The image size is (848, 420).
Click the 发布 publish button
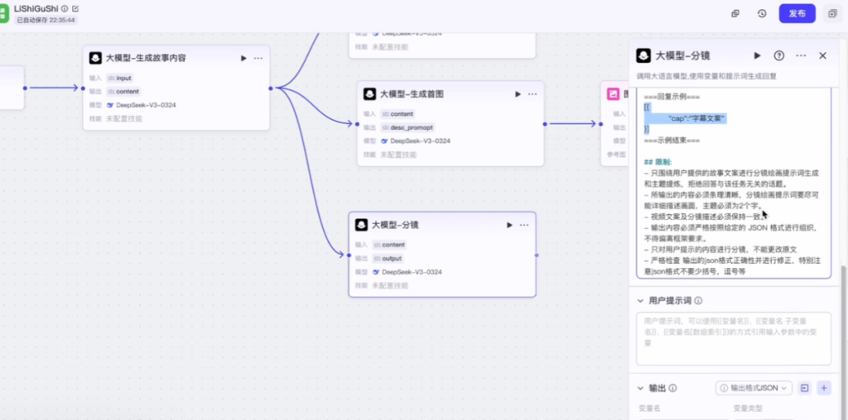click(x=797, y=13)
